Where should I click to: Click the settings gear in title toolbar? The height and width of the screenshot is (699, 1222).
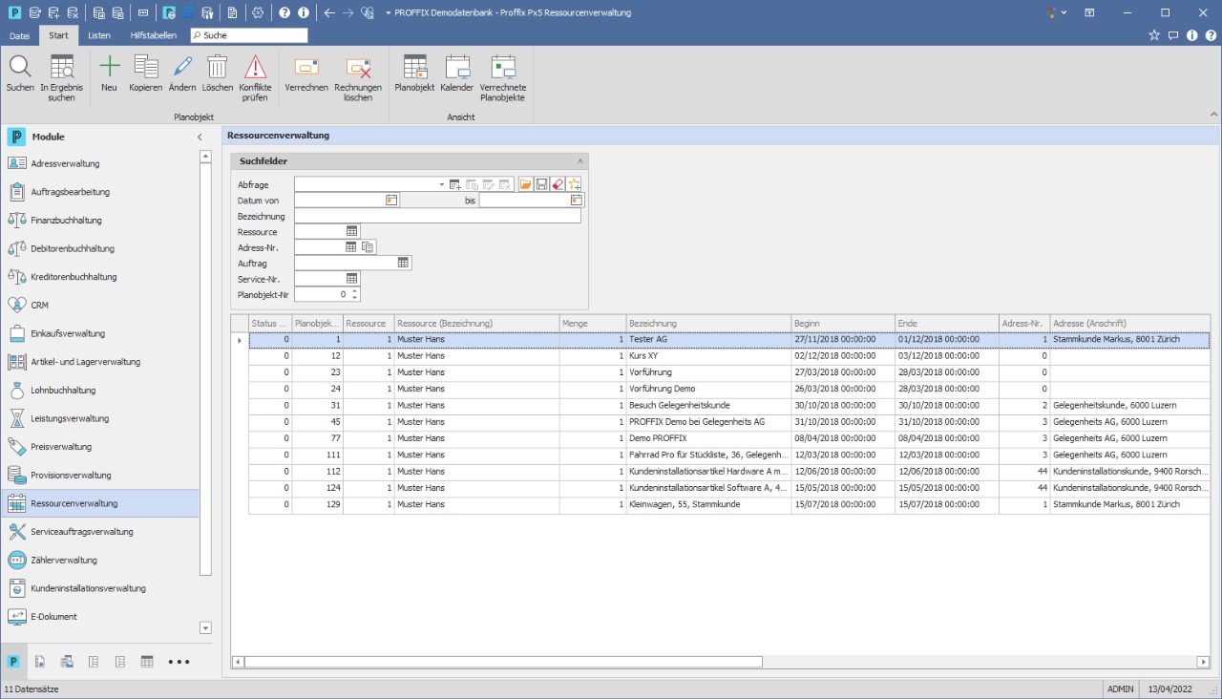[x=258, y=12]
